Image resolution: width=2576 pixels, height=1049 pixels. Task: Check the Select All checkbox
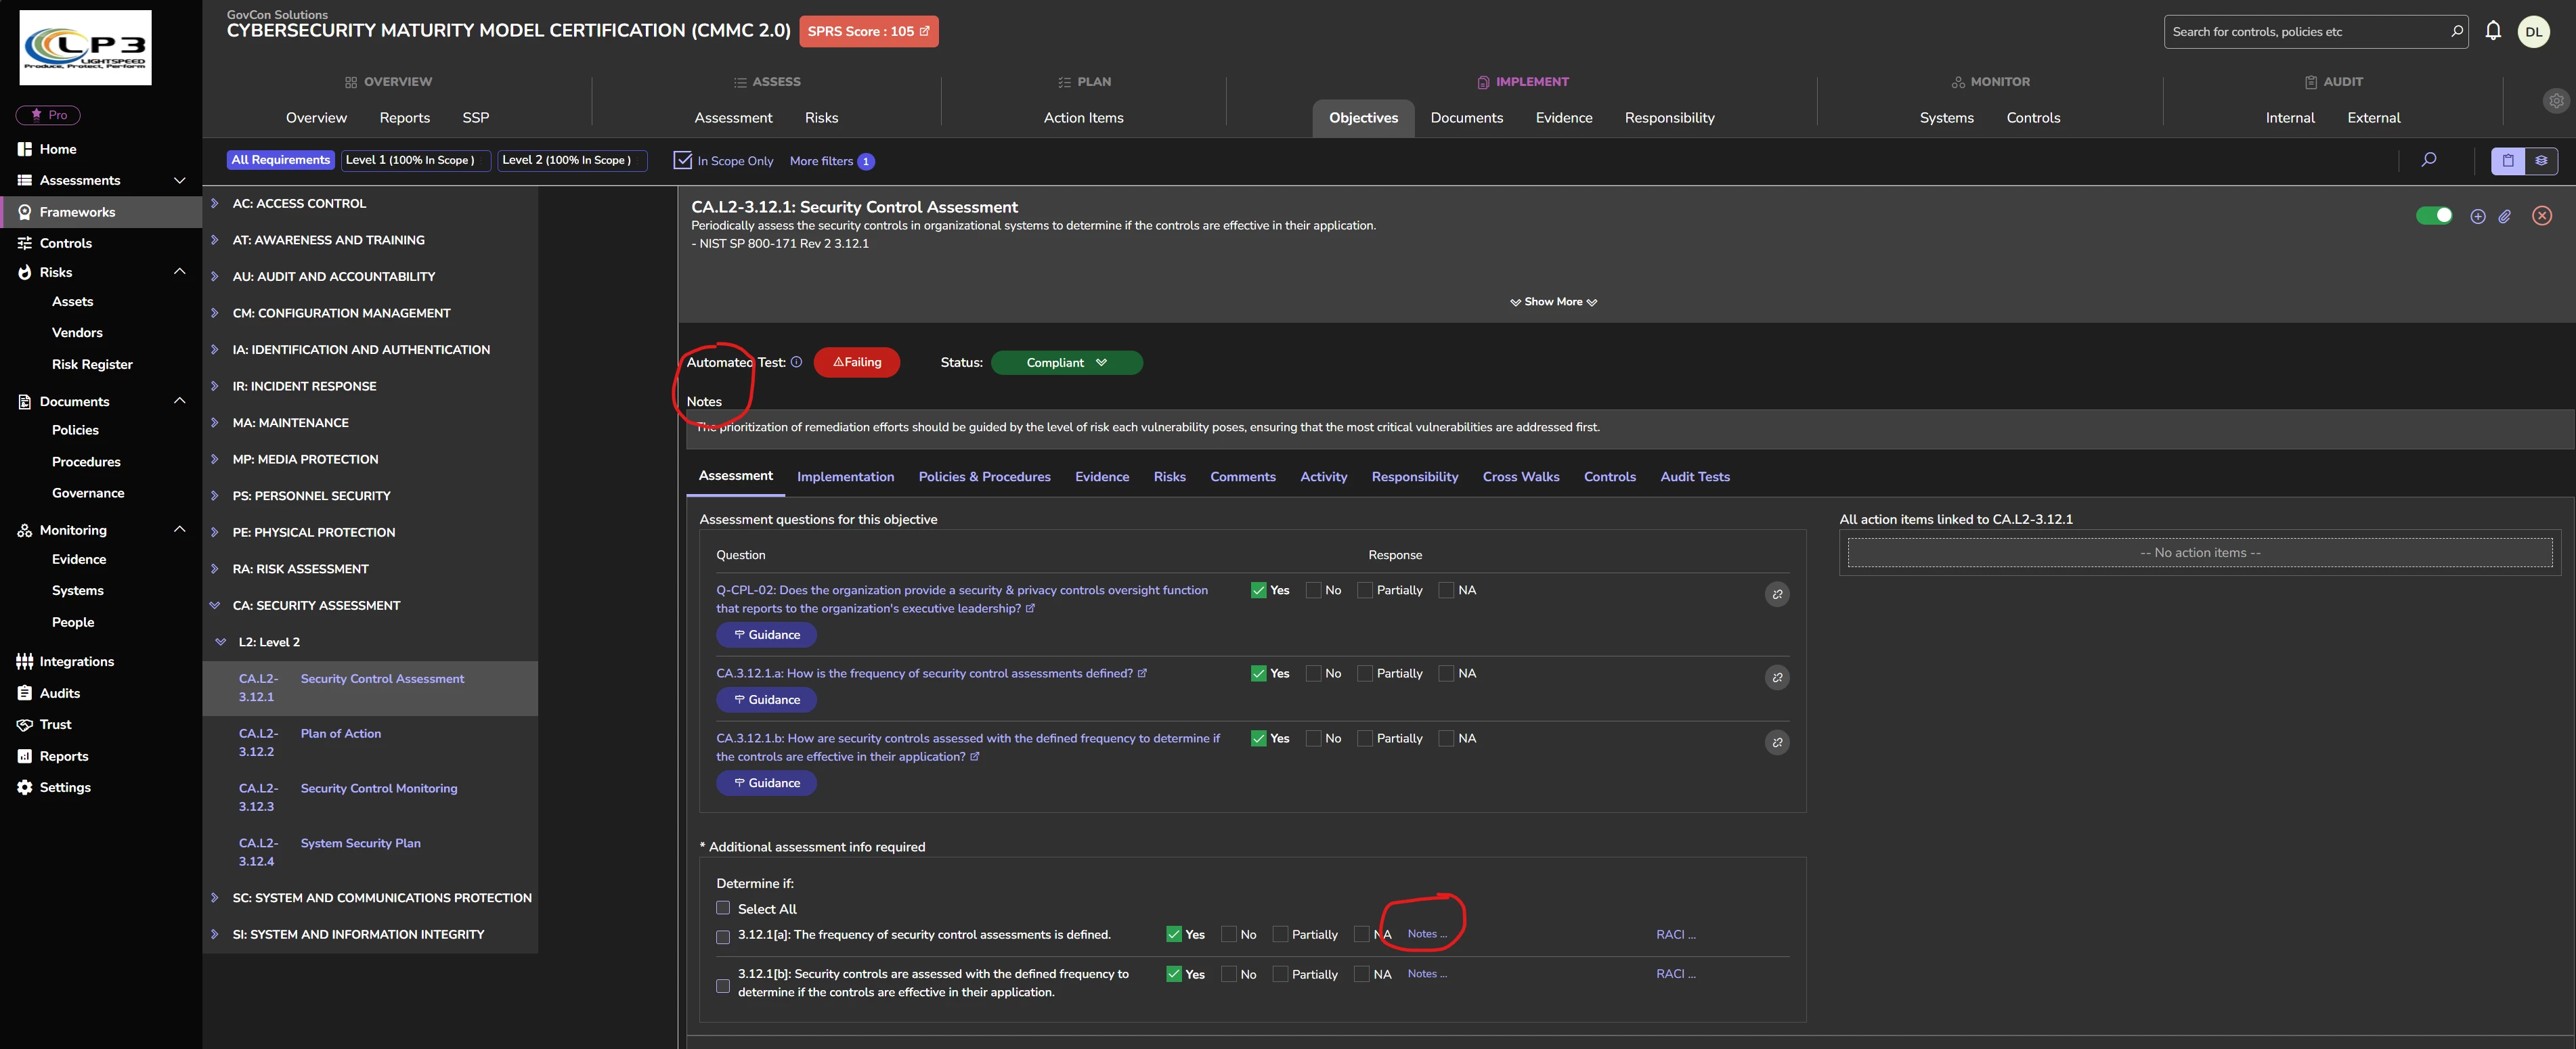point(723,908)
